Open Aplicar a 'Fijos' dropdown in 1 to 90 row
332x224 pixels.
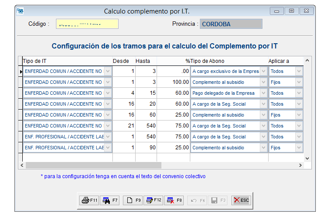click(299, 148)
